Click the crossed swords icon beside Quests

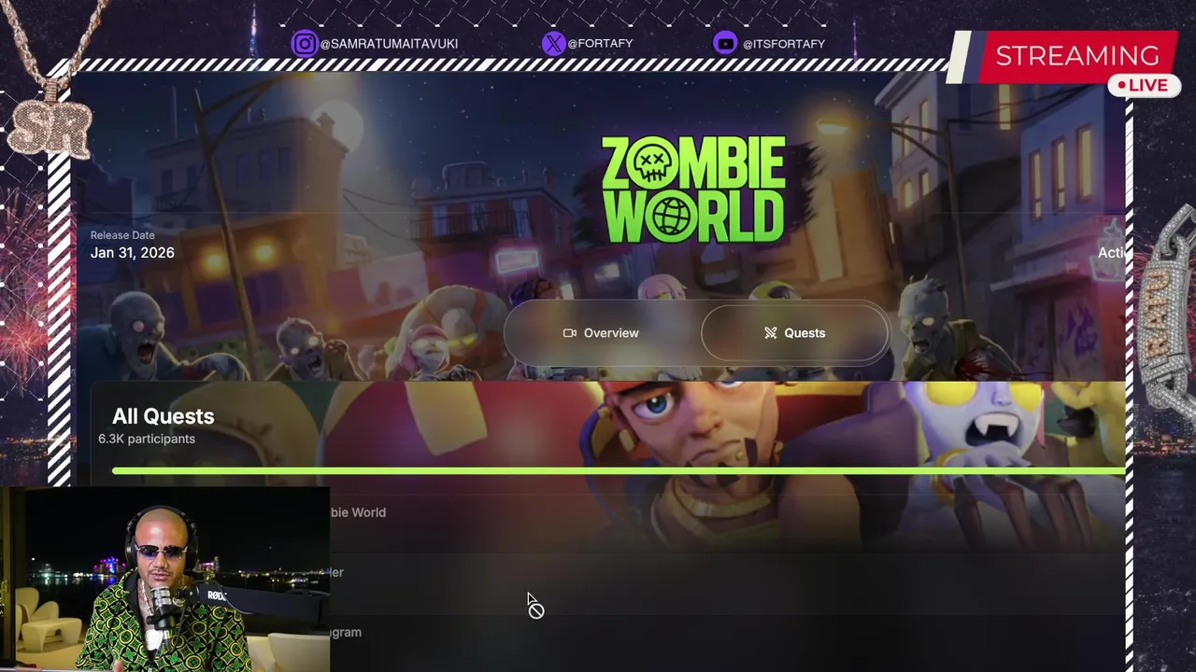point(771,333)
